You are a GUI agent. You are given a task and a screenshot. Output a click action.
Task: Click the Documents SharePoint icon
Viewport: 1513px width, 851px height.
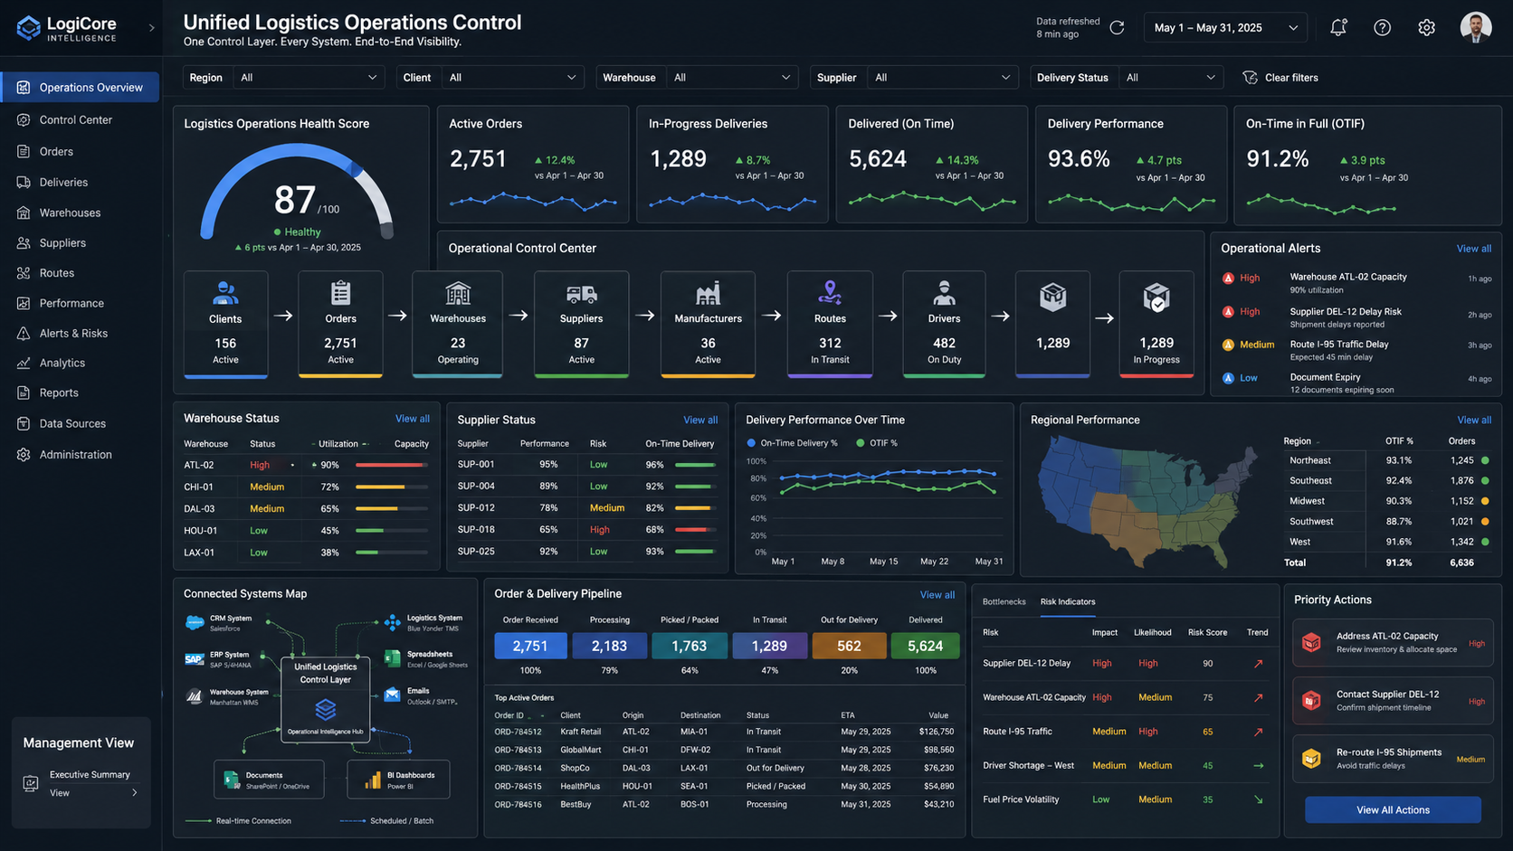[x=232, y=780]
